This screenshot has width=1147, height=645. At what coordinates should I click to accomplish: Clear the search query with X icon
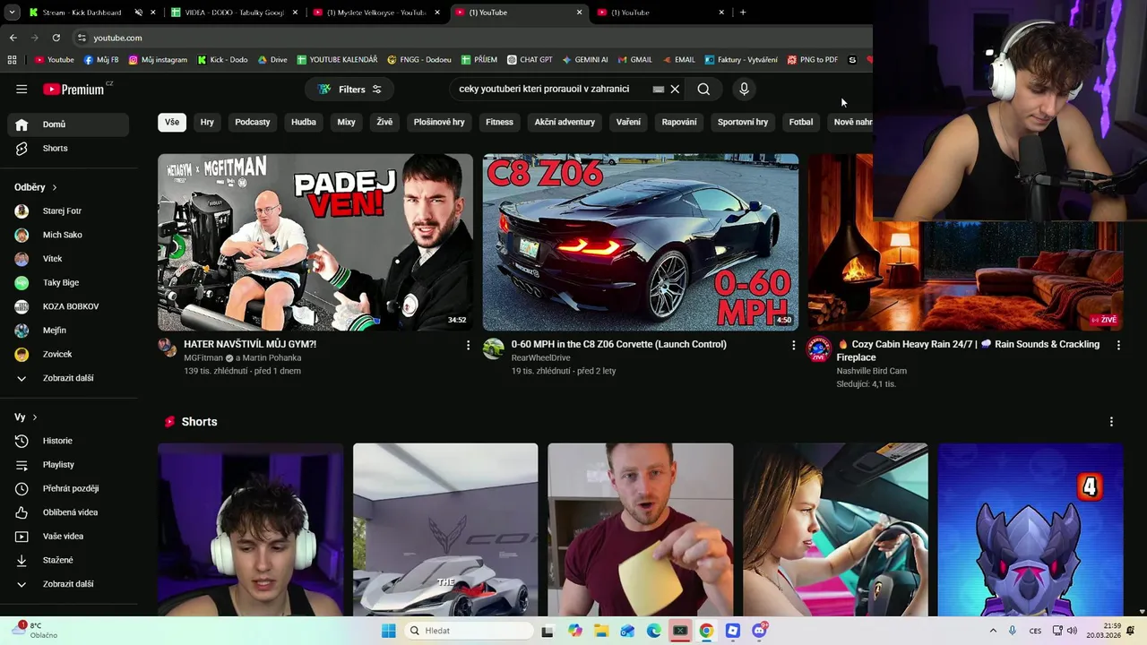tap(675, 89)
